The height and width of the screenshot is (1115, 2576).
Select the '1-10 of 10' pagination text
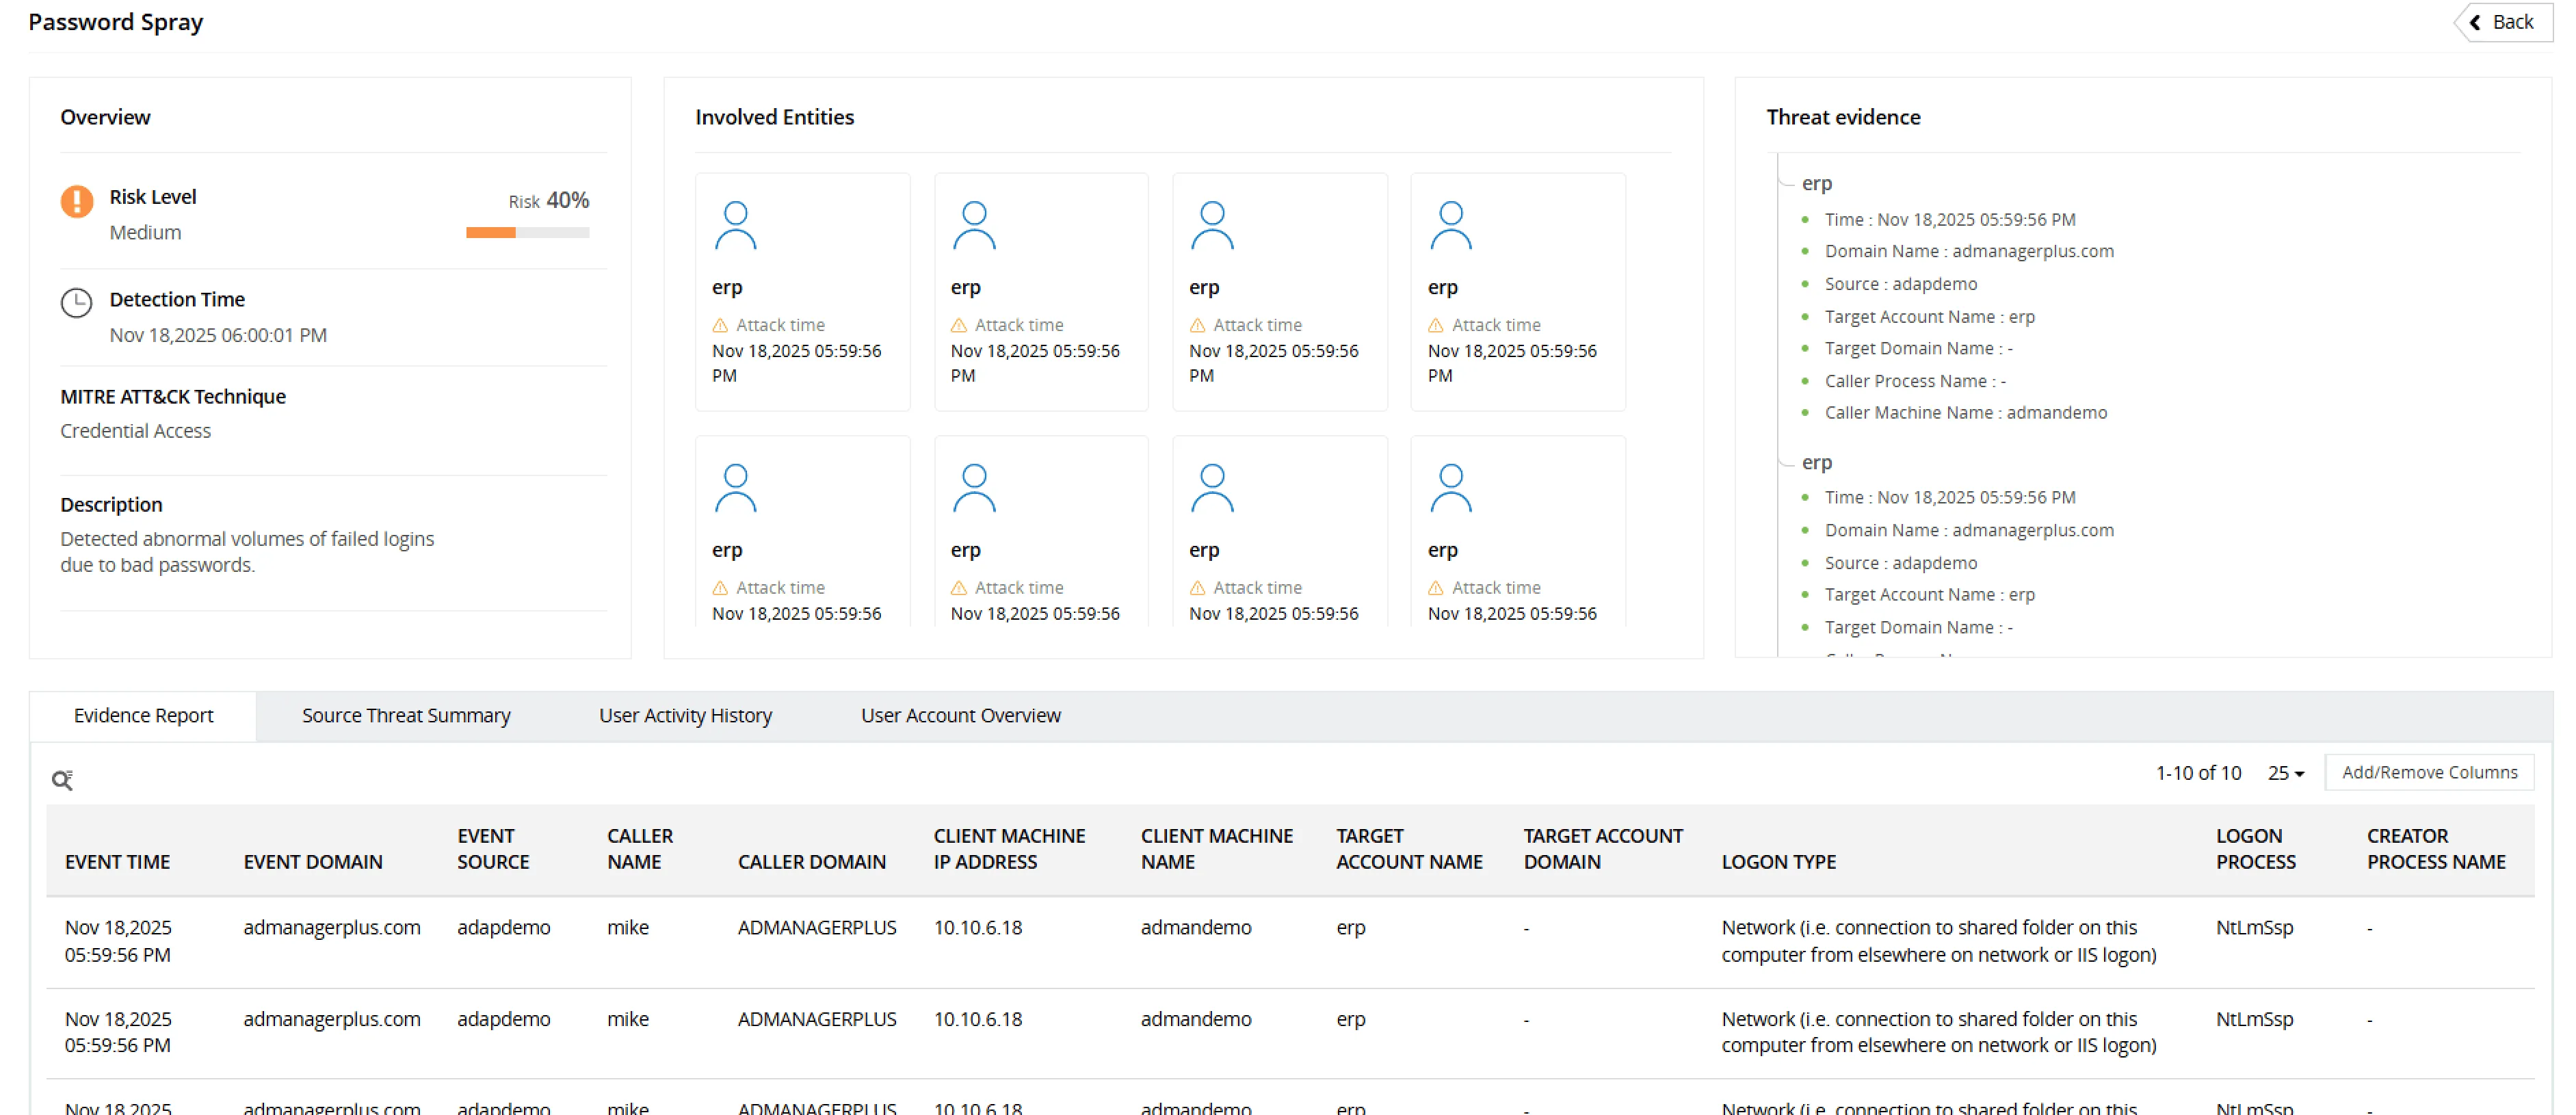(x=2198, y=773)
